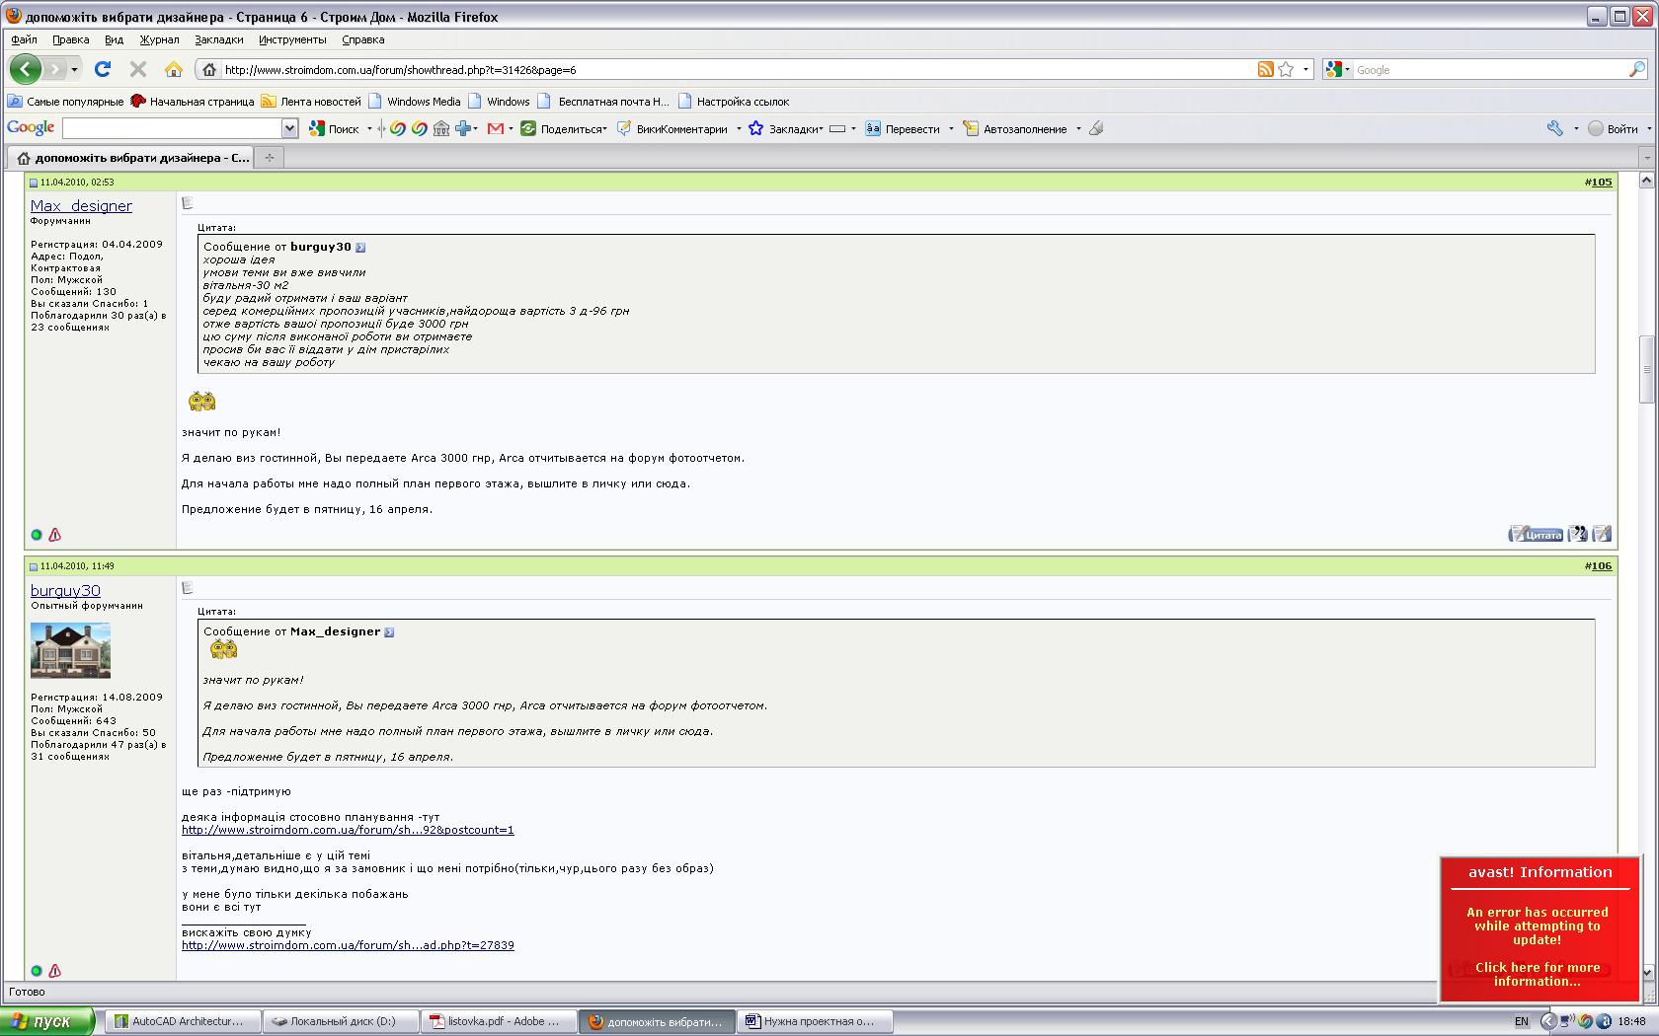Click the page vertical scrollbar thumb
The width and height of the screenshot is (1659, 1036).
tap(1646, 369)
